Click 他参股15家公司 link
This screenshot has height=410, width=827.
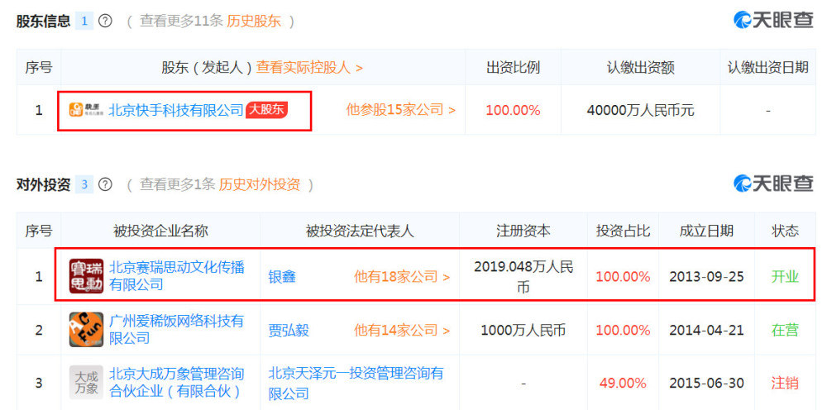pyautogui.click(x=401, y=110)
